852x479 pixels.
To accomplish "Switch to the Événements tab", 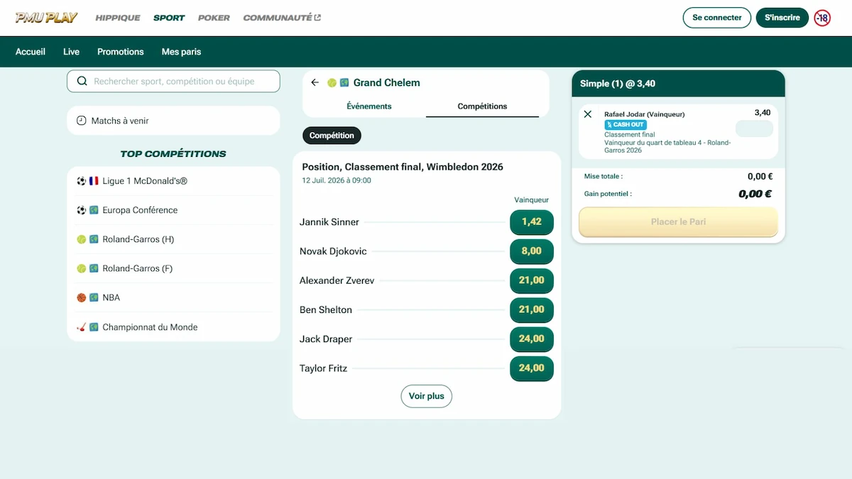I will (x=369, y=106).
